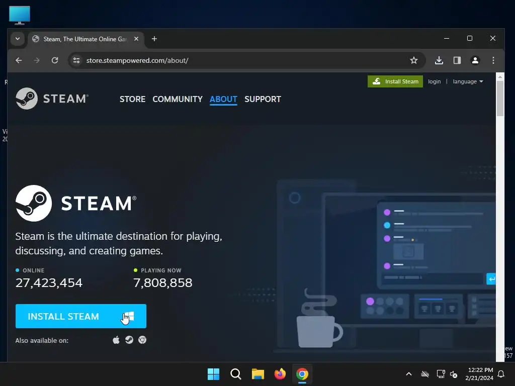Choose the Apple macOS download icon

116,340
